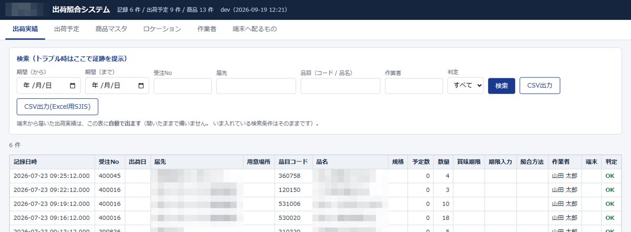The width and height of the screenshot is (631, 232).
Task: Click quantity 10 in the 531006 row
Action: (446, 204)
